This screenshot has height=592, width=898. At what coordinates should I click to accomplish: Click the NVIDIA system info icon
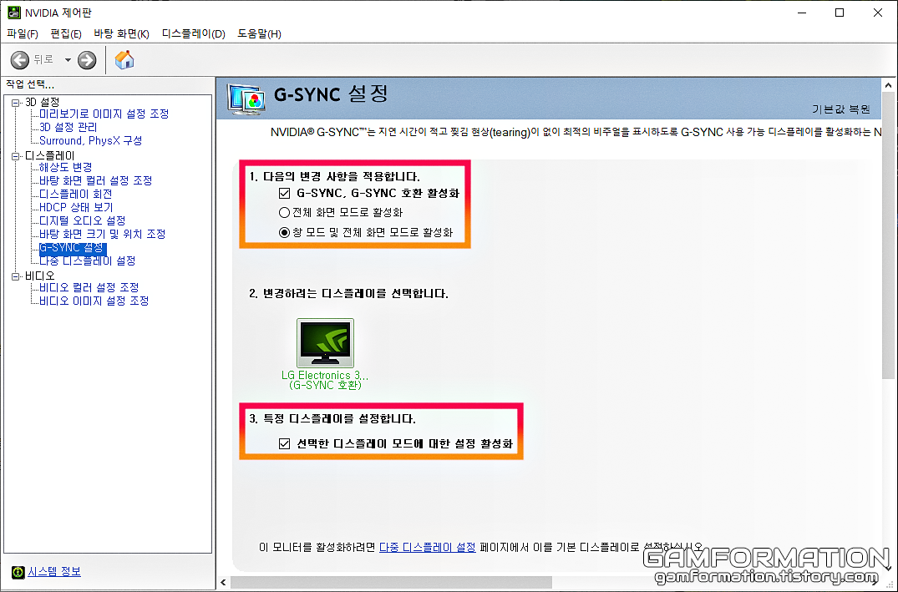click(18, 572)
